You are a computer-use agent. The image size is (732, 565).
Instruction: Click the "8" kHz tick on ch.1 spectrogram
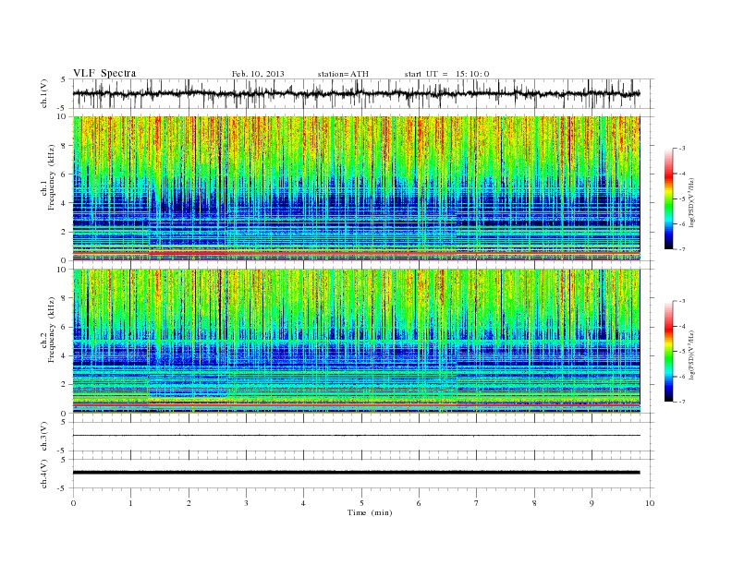click(64, 146)
